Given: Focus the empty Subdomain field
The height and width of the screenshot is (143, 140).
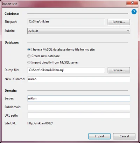Looking at the screenshot, I should click(x=79, y=107).
